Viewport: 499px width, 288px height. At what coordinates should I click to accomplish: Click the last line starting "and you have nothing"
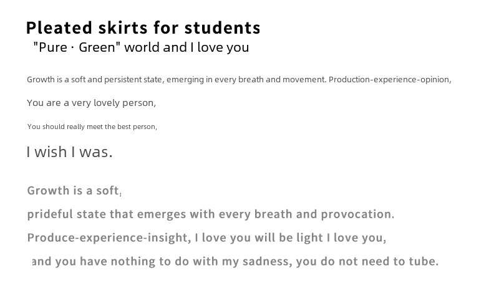pyautogui.click(x=235, y=261)
